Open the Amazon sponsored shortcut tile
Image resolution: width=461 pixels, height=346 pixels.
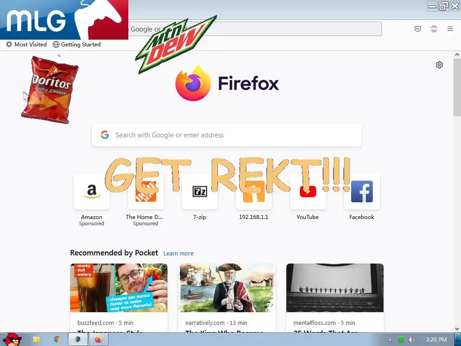pyautogui.click(x=92, y=191)
